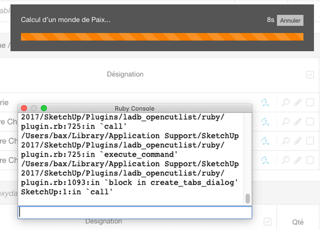Focus the Ruby Console command input field
Image resolution: width=320 pixels, height=230 pixels.
click(x=135, y=212)
